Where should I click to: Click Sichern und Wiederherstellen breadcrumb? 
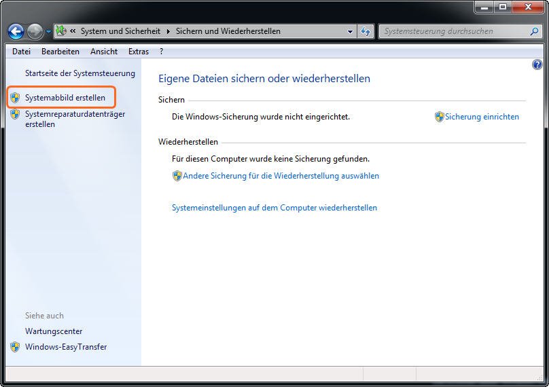pyautogui.click(x=228, y=31)
